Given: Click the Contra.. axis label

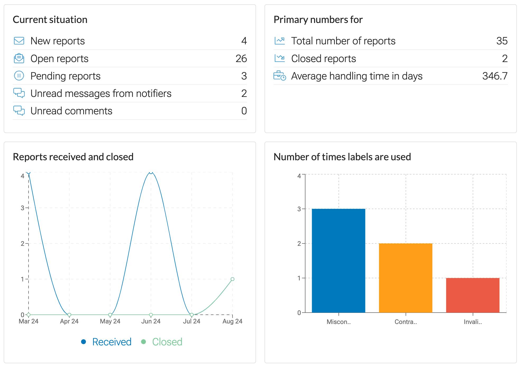Looking at the screenshot, I should click(406, 322).
